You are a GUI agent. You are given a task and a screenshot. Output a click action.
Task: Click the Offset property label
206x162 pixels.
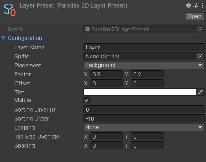[x=22, y=84]
